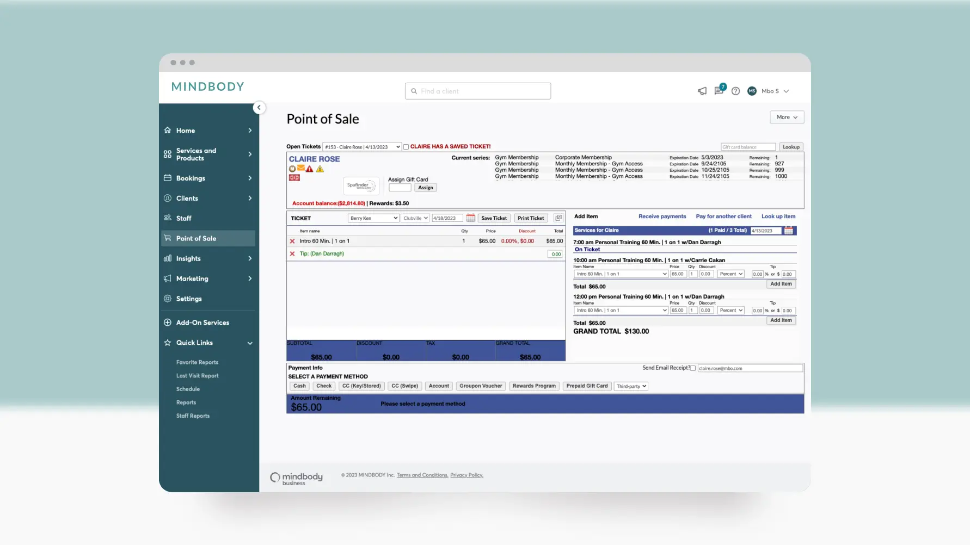This screenshot has width=970, height=545.
Task: Click the Receive payments link
Action: click(x=662, y=216)
